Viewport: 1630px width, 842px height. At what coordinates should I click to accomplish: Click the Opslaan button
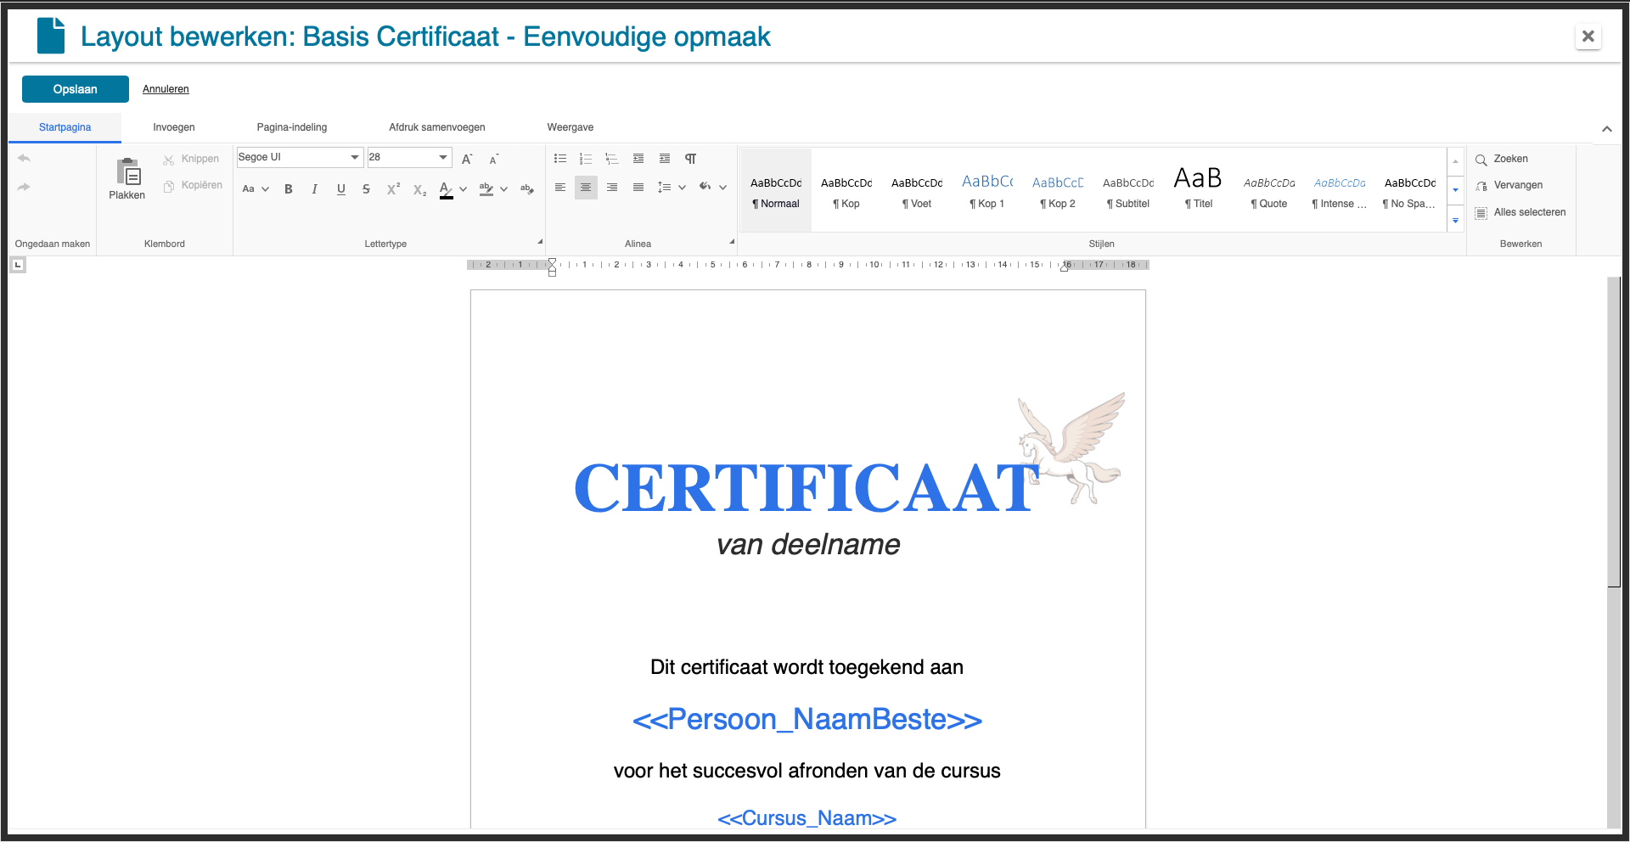[x=76, y=89]
